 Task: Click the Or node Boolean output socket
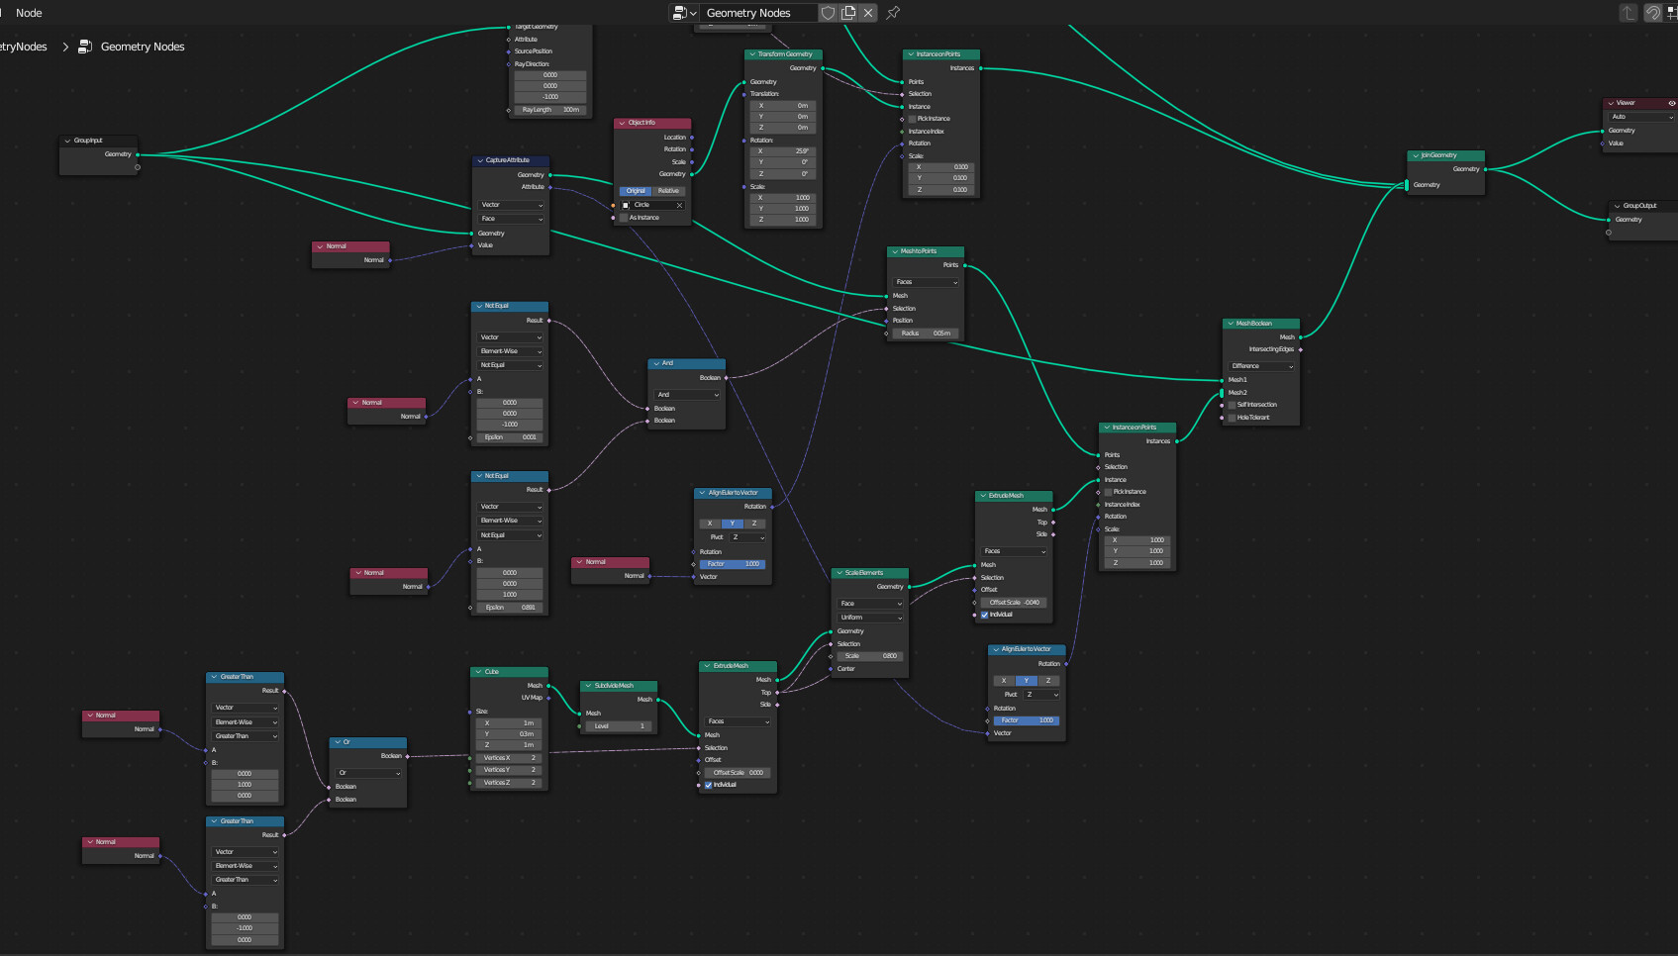tap(407, 756)
